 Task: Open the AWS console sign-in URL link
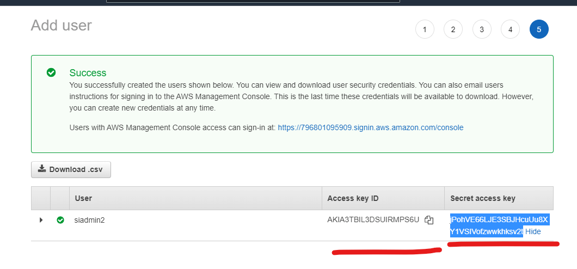pyautogui.click(x=371, y=127)
